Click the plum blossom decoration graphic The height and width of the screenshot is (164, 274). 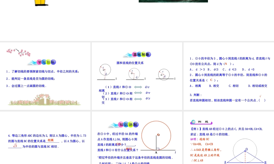(x=18, y=53)
